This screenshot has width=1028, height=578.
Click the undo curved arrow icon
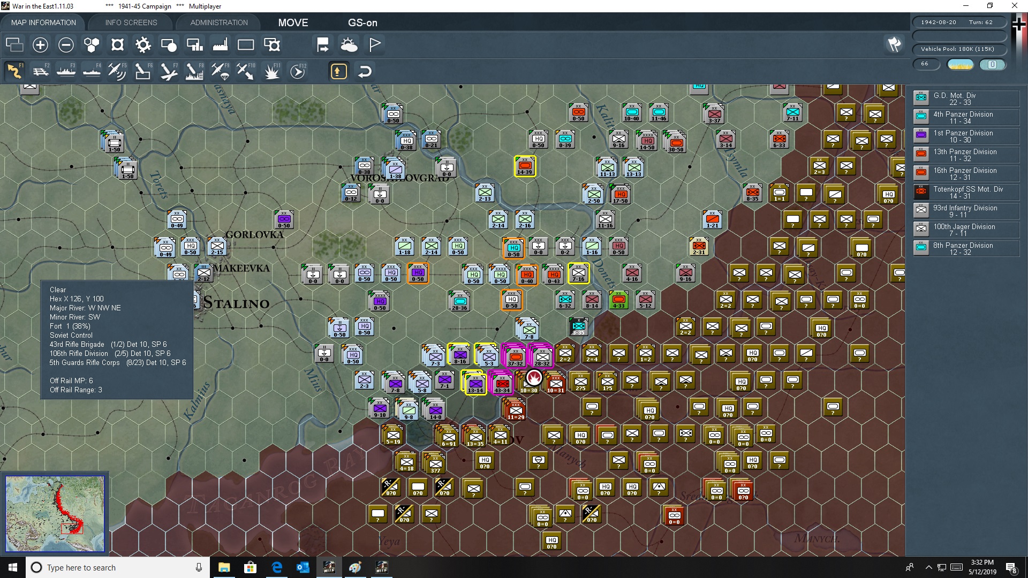point(365,71)
